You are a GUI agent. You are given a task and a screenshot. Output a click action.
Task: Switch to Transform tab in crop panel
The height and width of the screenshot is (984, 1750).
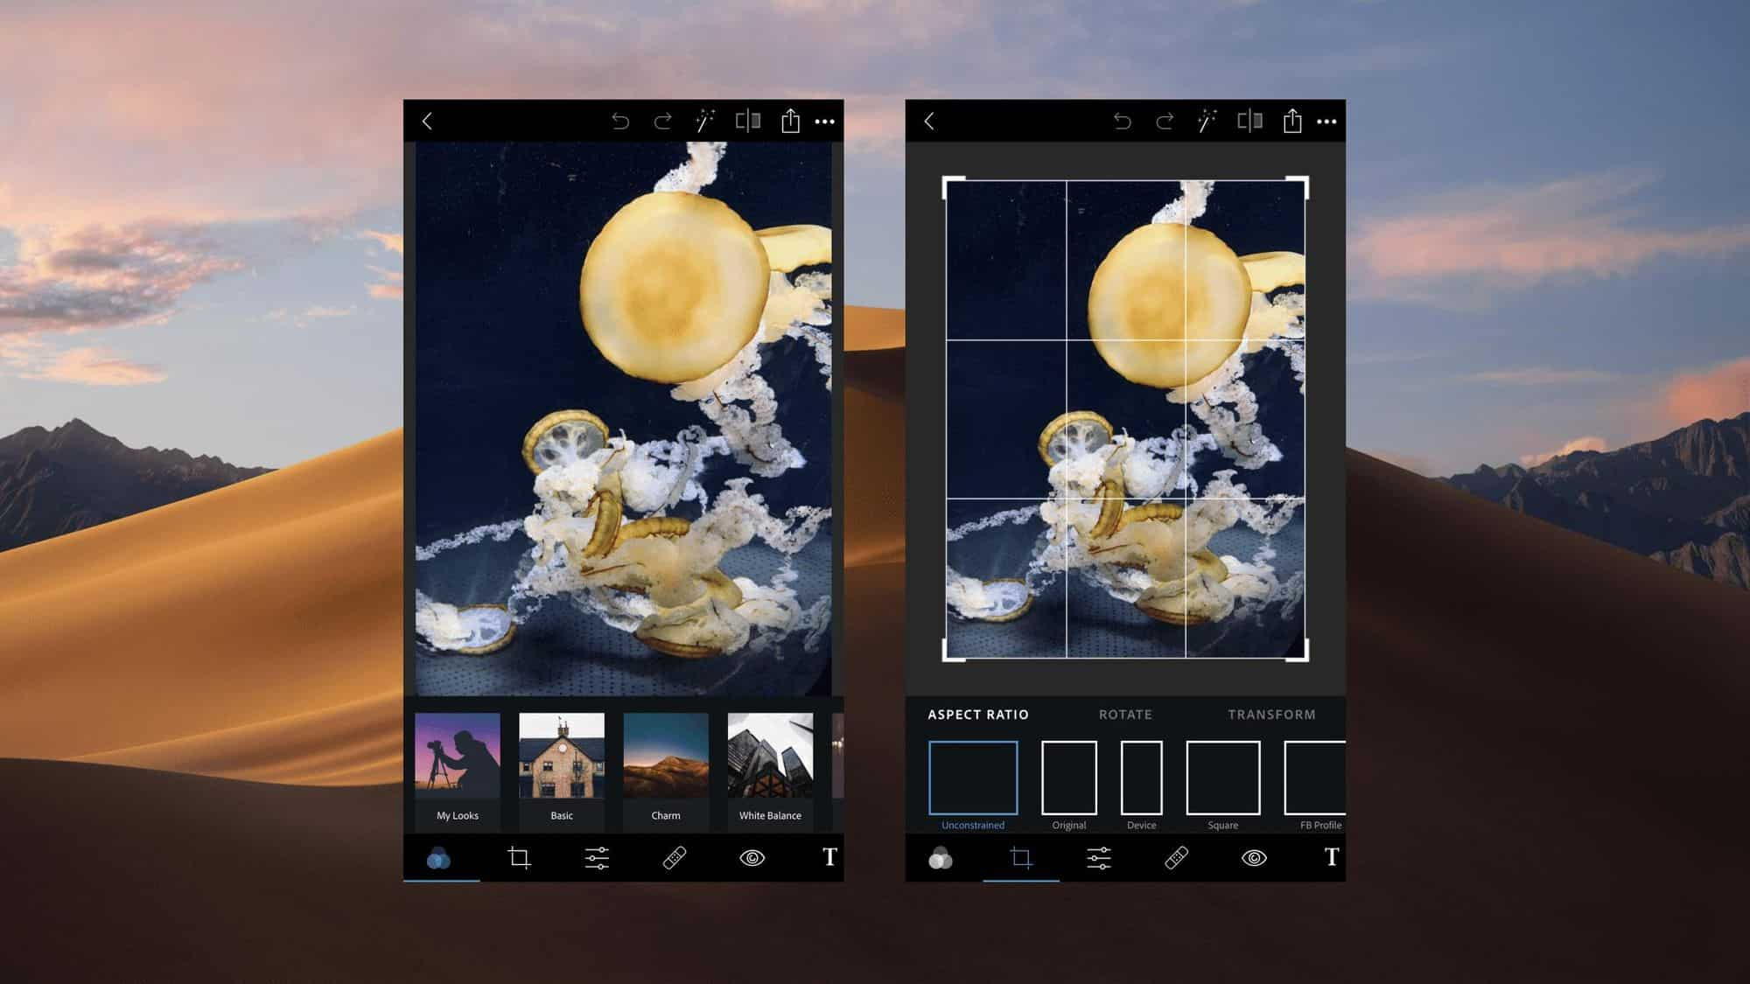[1270, 714]
